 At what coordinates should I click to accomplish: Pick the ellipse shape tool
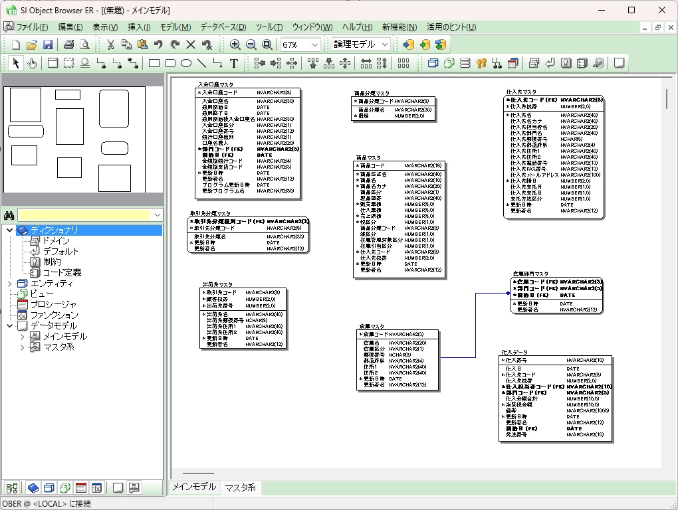[x=186, y=63]
